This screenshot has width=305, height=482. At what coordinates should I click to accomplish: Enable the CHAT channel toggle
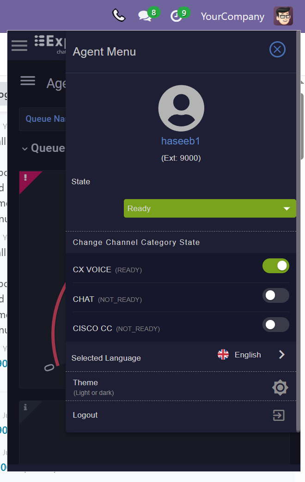pos(275,295)
